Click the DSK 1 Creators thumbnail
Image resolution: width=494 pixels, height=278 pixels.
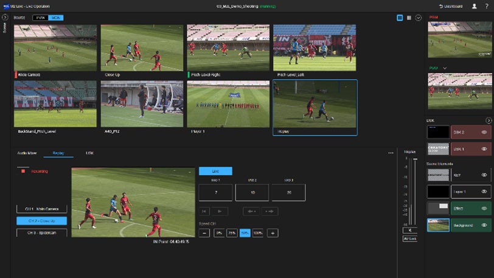(x=438, y=149)
